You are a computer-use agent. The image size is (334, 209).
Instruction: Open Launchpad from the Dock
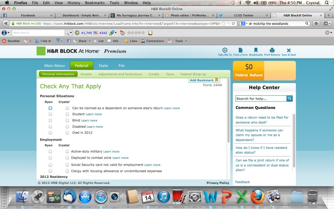tap(38, 197)
